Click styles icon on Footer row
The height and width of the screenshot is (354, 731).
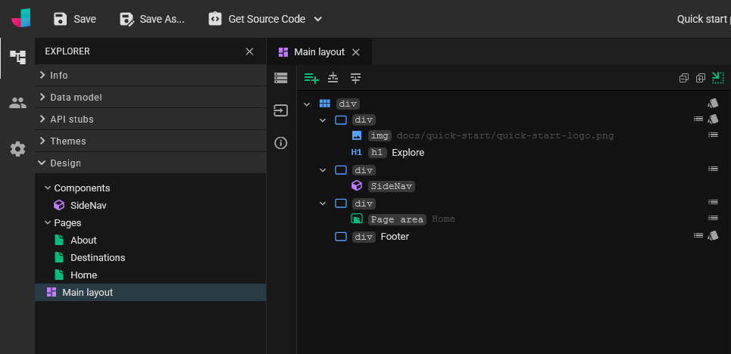tap(713, 236)
